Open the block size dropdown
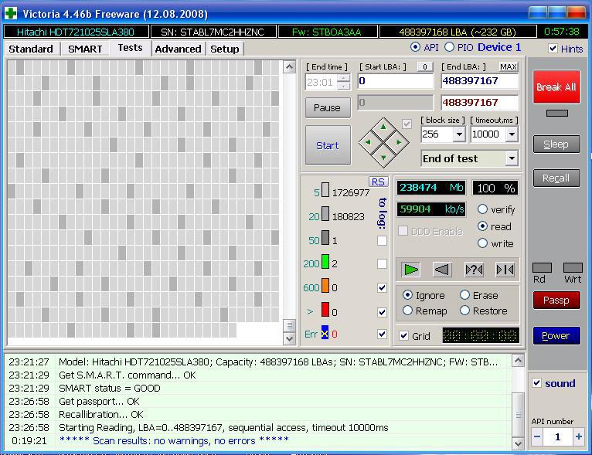 pos(458,134)
